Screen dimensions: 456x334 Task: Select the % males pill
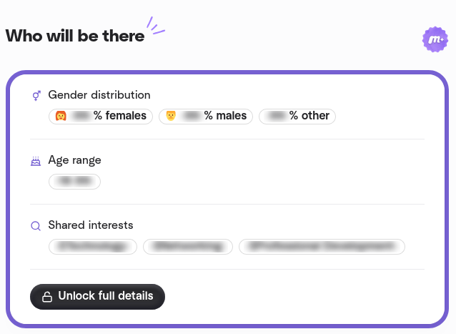click(x=206, y=116)
